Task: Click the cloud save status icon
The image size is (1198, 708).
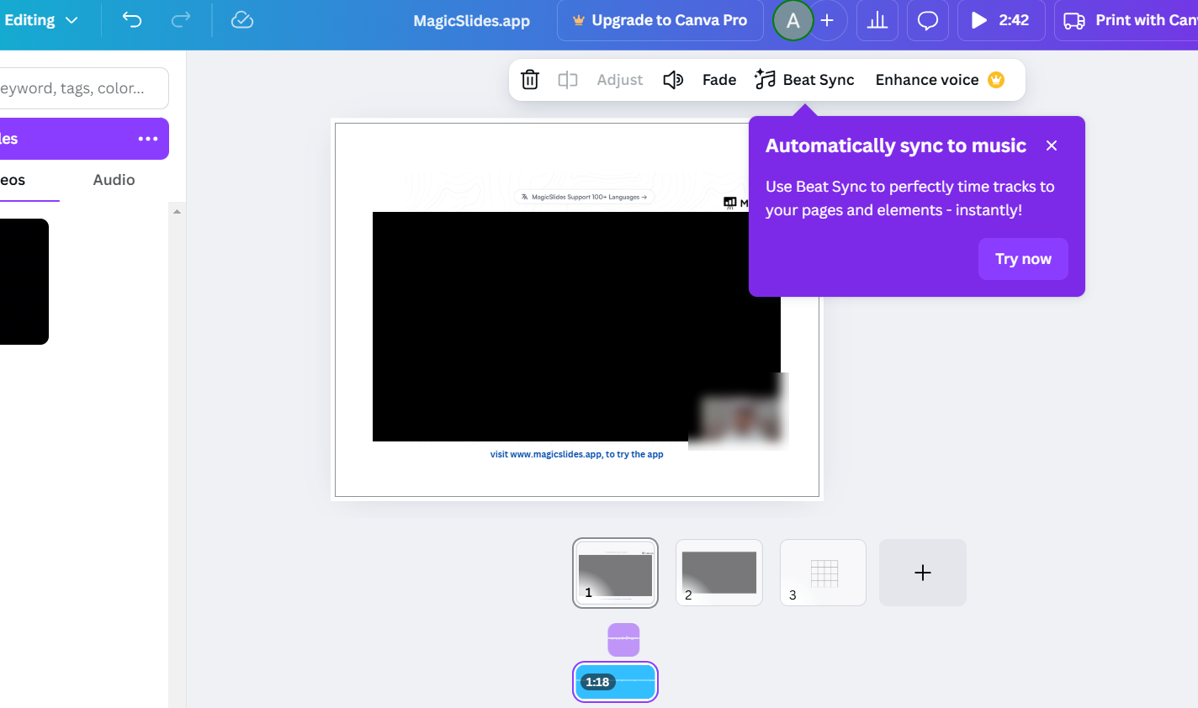Action: click(x=242, y=20)
